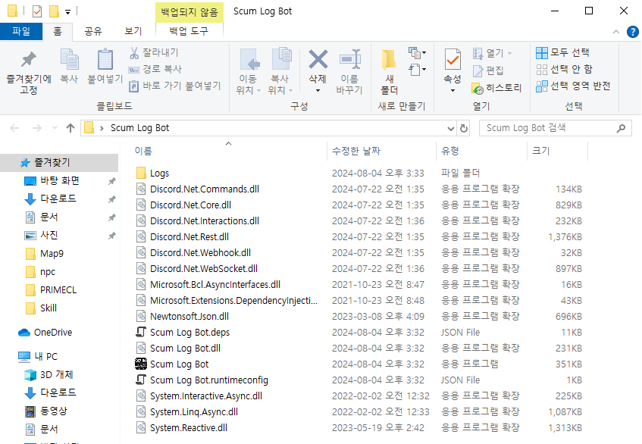Viewport: 642px width, 444px height.
Task: Click the Rename (이름 바꾸기) icon
Action: click(350, 59)
